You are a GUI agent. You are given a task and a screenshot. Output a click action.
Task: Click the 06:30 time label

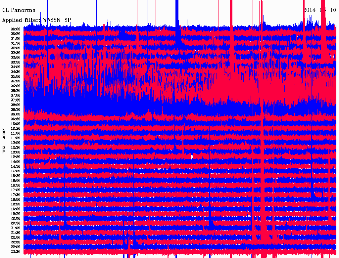click(x=16, y=91)
